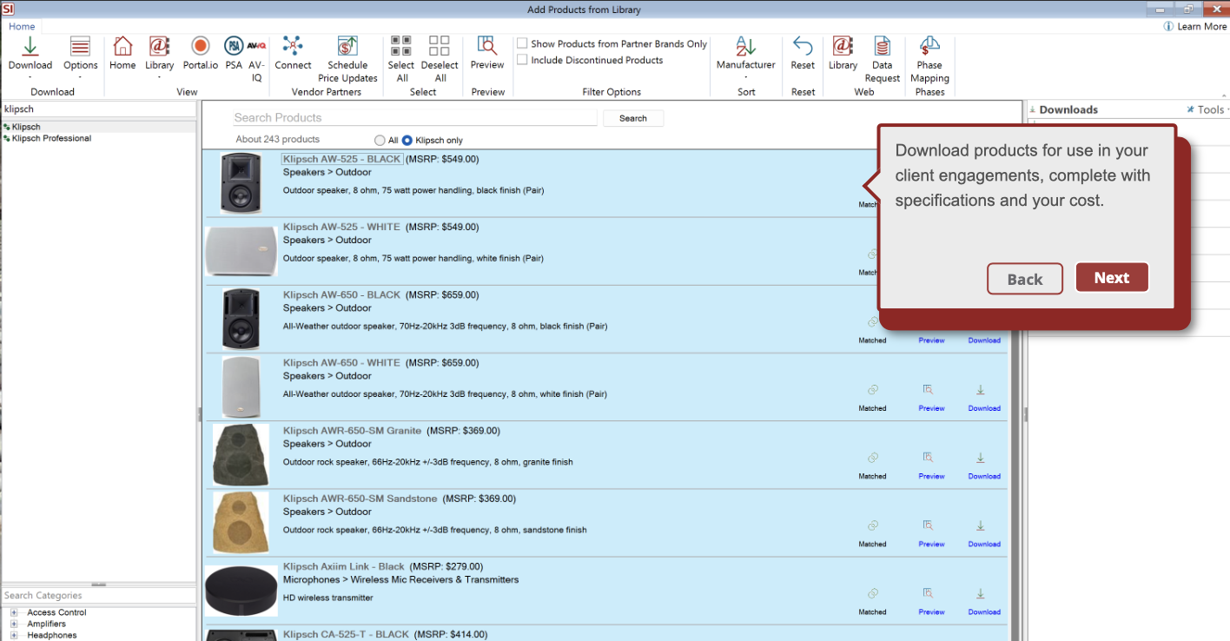Click the Download ribbon icon
The image size is (1230, 641).
(x=30, y=47)
